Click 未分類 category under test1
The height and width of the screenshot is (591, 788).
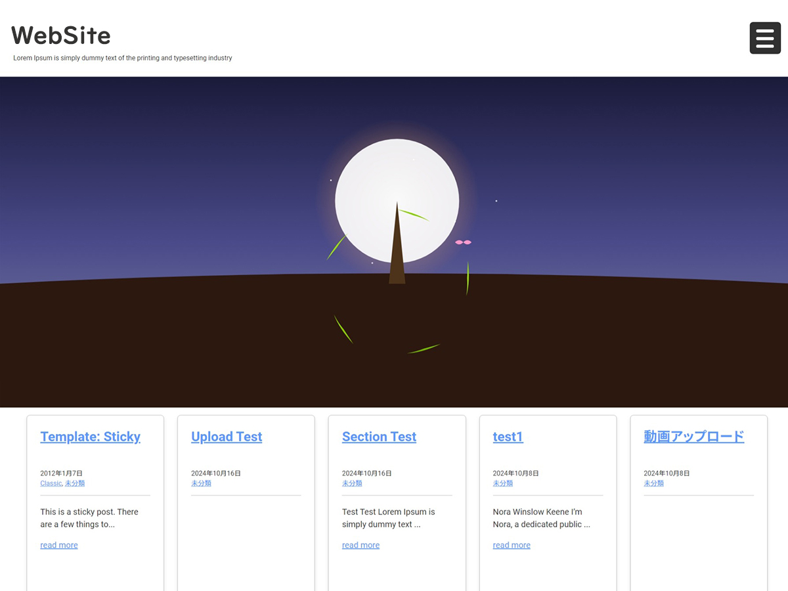tap(503, 483)
